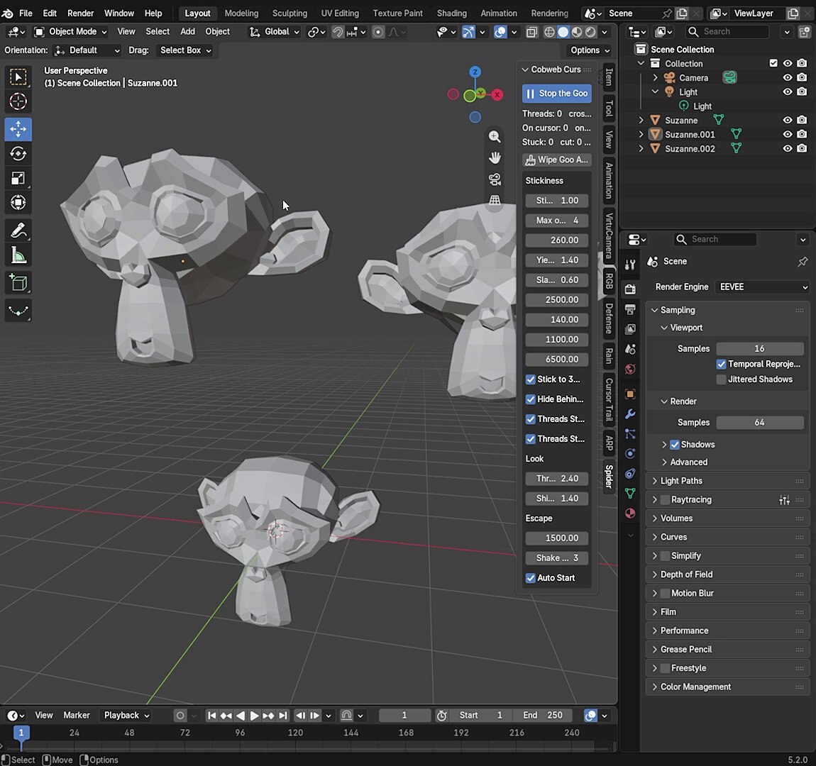816x766 pixels.
Task: Open the Marker menu in timeline
Action: pos(77,716)
